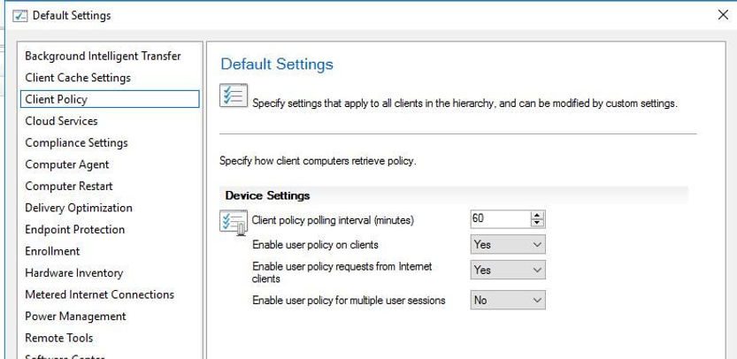This screenshot has height=359, width=737.
Task: Expand user policy requests from Internet dropdown
Action: (508, 271)
